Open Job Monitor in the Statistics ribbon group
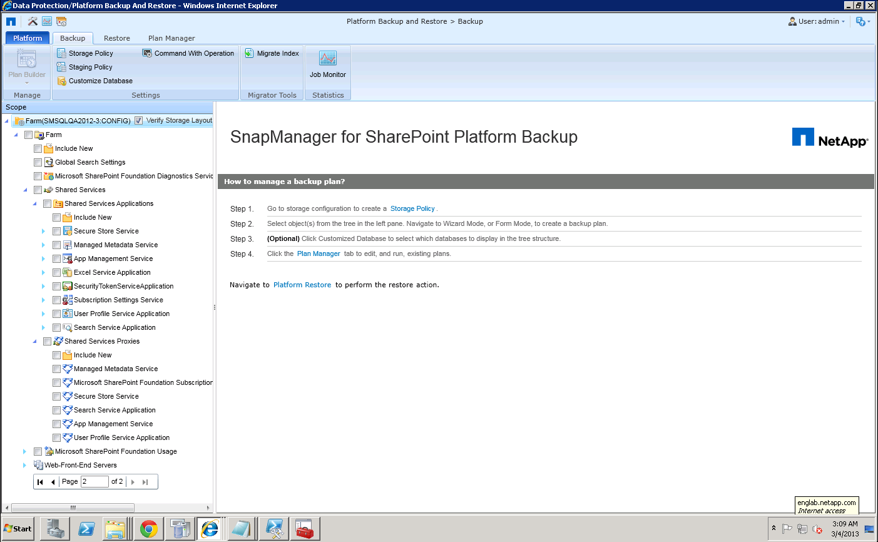This screenshot has height=542, width=878. [x=328, y=64]
